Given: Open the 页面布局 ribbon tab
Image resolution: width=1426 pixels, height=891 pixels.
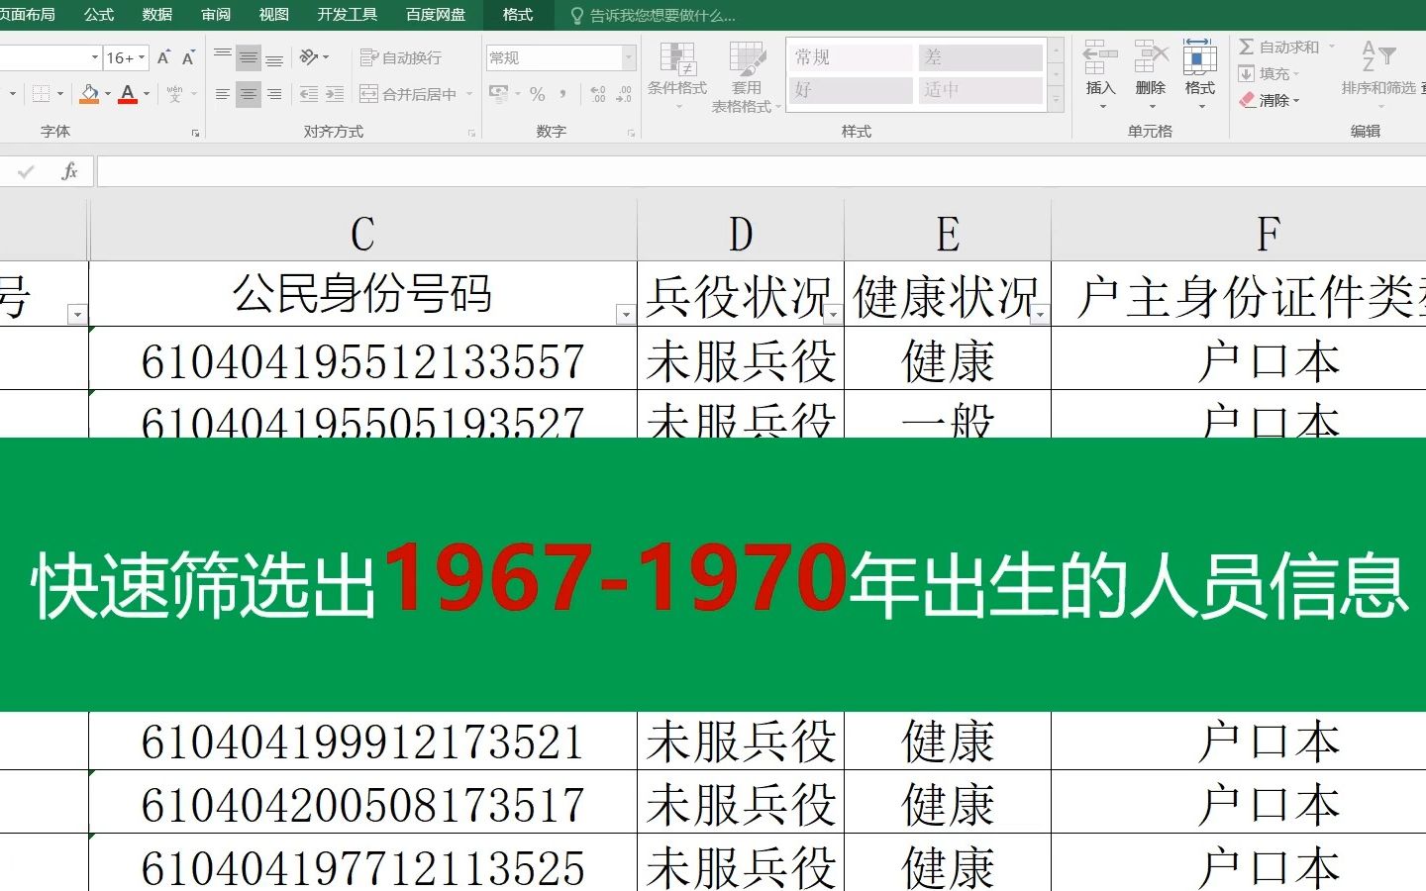Looking at the screenshot, I should 28,15.
